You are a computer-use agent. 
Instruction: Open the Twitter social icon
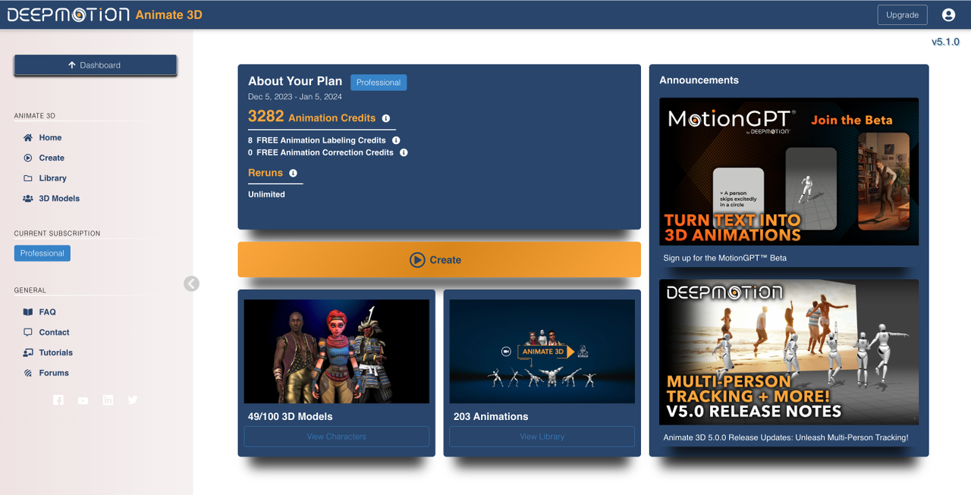coord(133,400)
